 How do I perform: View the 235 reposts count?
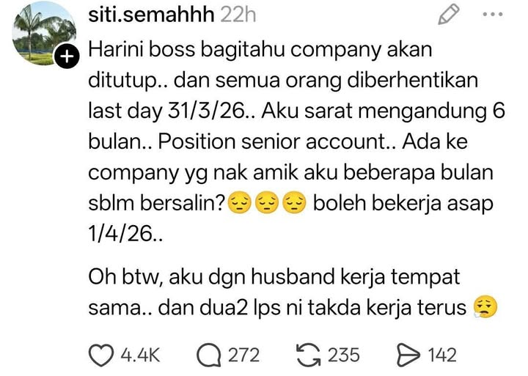(344, 355)
